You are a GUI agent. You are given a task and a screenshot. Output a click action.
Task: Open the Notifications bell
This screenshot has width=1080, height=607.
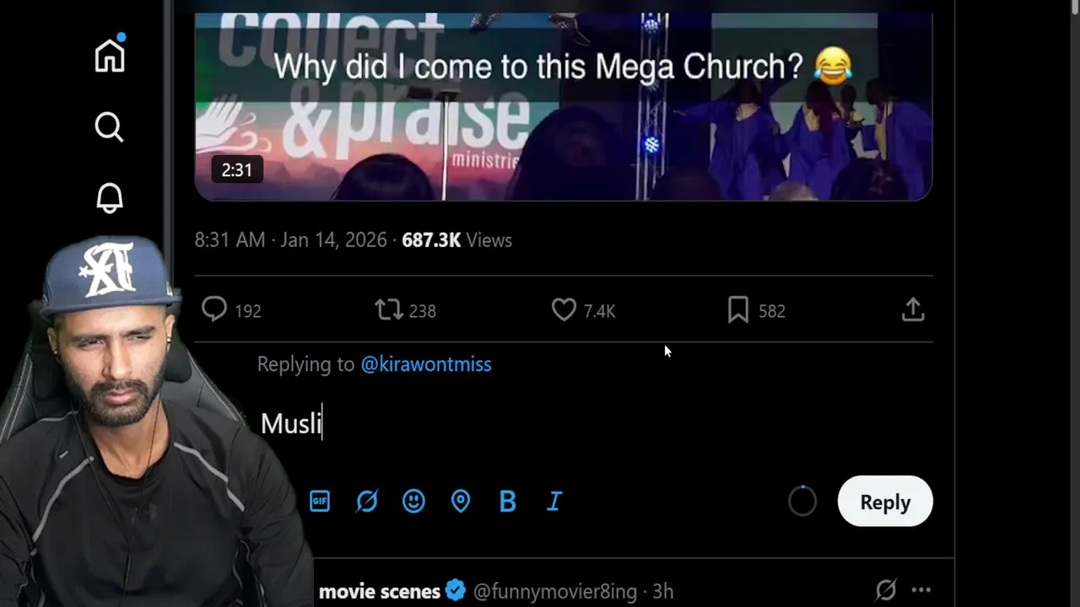(109, 198)
